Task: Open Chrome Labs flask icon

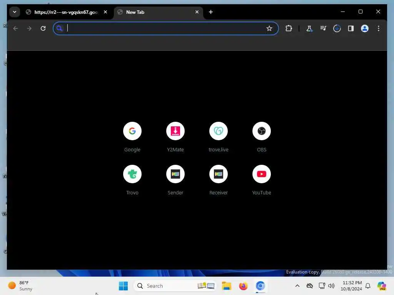Action: [309, 28]
